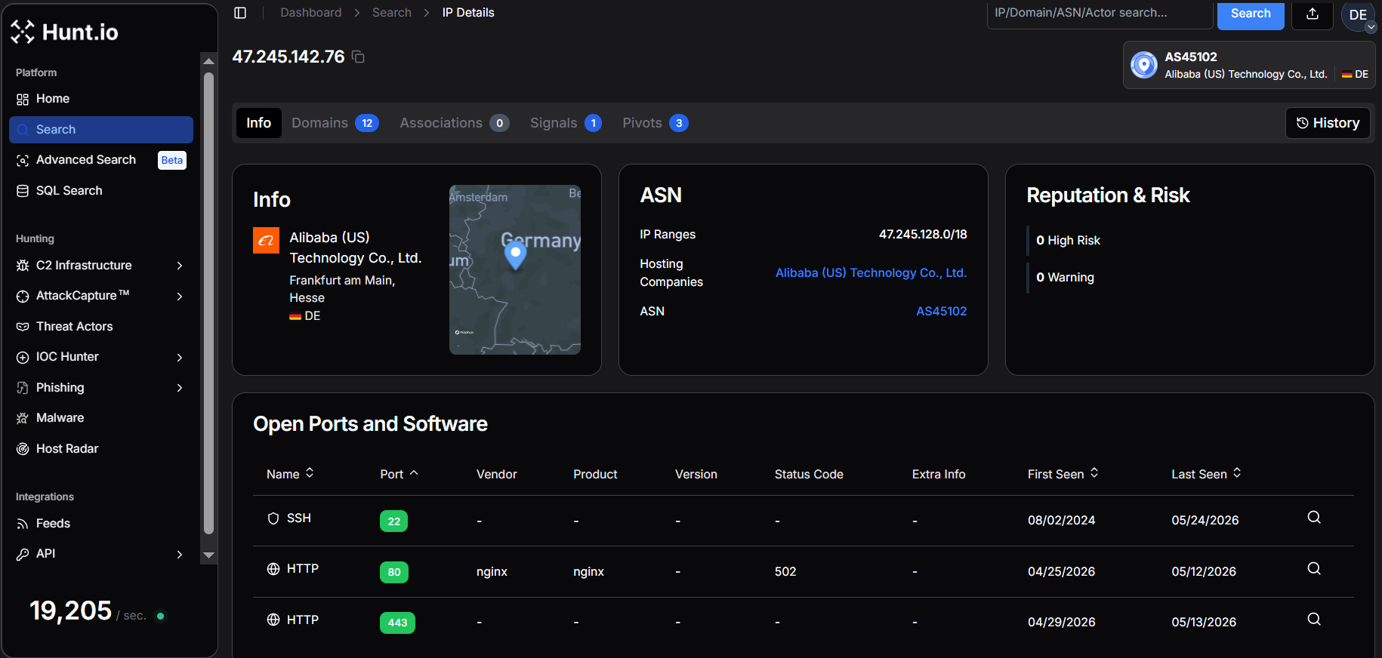
Task: Click the 0 Warning indicator
Action: click(x=1065, y=278)
